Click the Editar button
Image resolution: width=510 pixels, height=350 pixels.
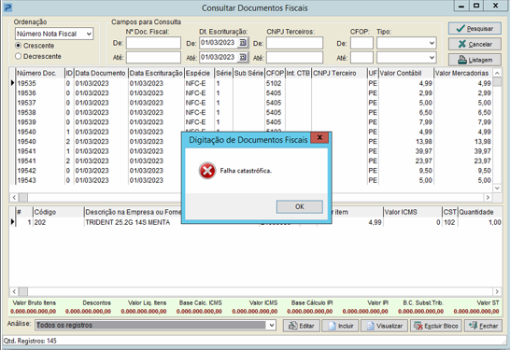pos(302,326)
